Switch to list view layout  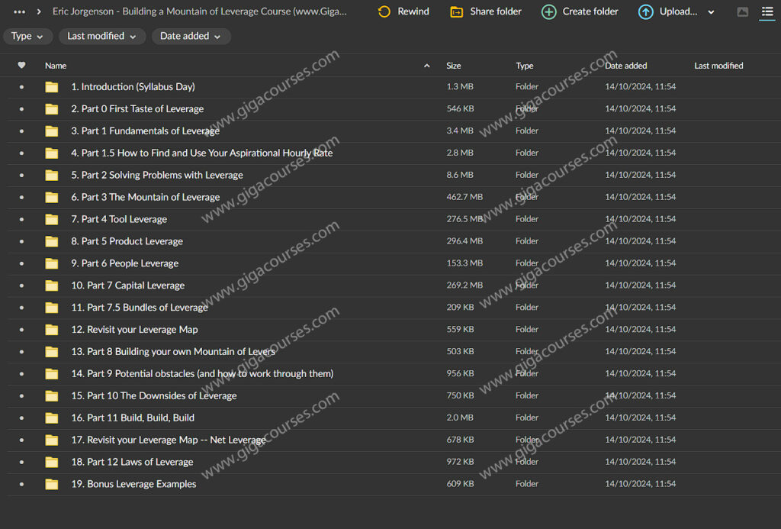[767, 11]
